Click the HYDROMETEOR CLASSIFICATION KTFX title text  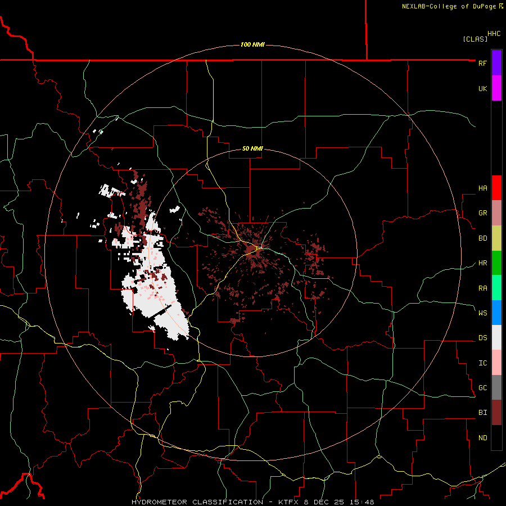[x=252, y=502]
